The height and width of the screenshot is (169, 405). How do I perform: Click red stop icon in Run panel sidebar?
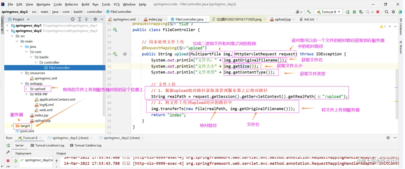[8, 161]
